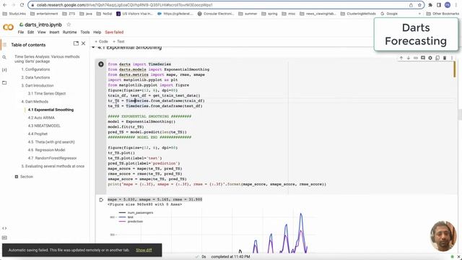Jump to 4.5 Theta (with grid search)
This screenshot has width=462, height=260.
[x=51, y=142]
